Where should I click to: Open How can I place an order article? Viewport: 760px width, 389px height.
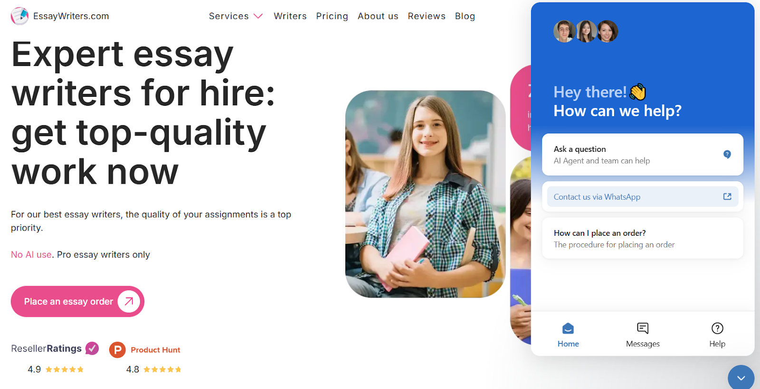tap(643, 238)
